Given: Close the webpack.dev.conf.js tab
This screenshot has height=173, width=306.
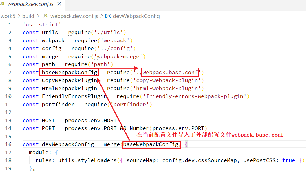Looking at the screenshot, I should [59, 4].
